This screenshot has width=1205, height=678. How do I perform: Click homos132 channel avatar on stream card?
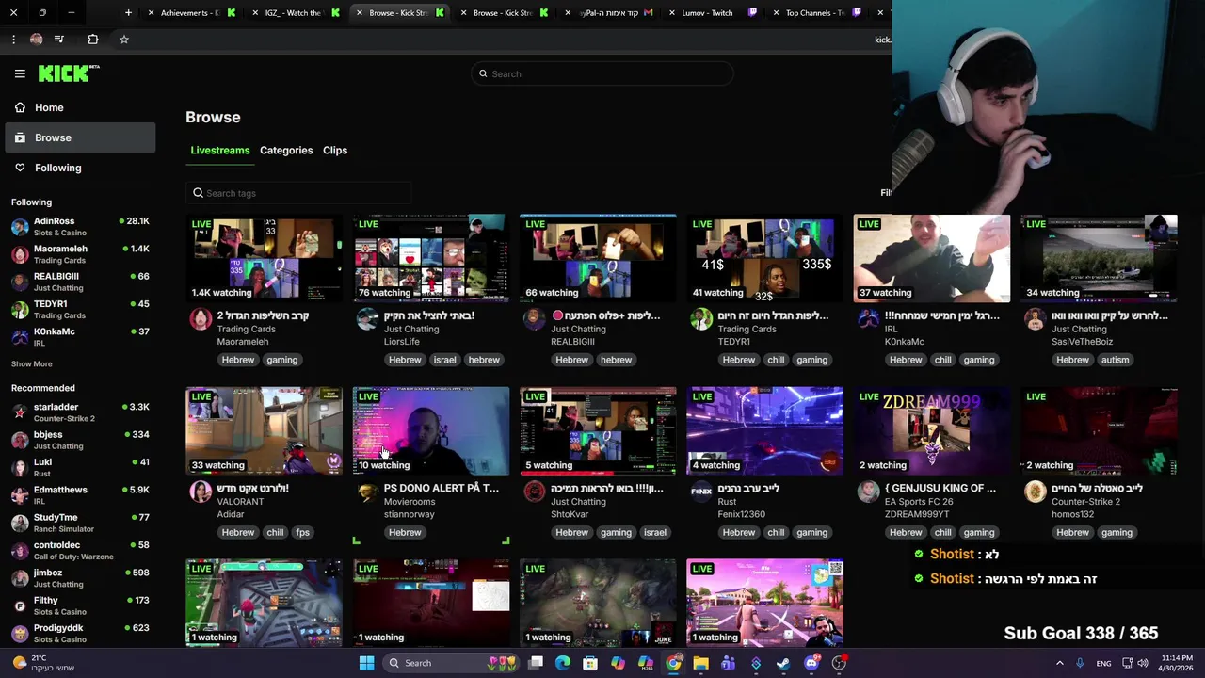pyautogui.click(x=1036, y=492)
